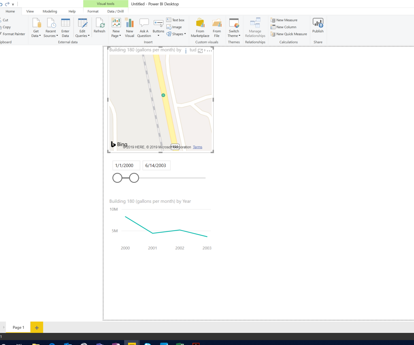
Task: Insert an Image from the ribbon
Action: [x=174, y=27]
